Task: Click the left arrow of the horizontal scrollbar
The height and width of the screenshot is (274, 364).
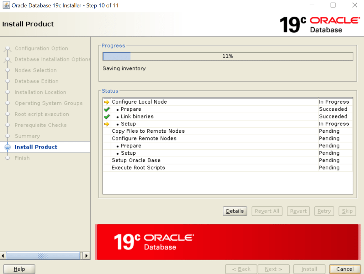Action: pyautogui.click(x=3, y=255)
